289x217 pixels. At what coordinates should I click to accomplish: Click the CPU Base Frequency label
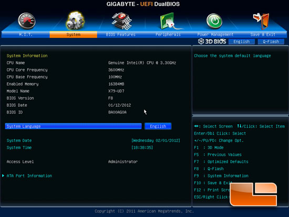[x=27, y=77]
